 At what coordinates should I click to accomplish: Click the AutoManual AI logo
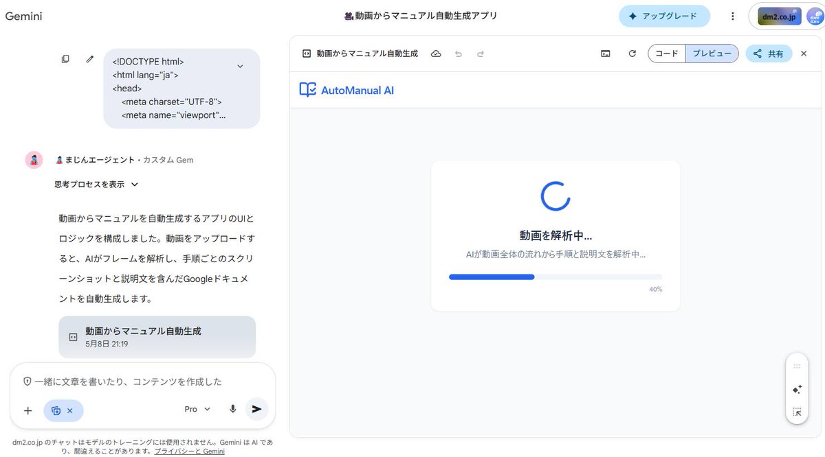[x=346, y=90]
